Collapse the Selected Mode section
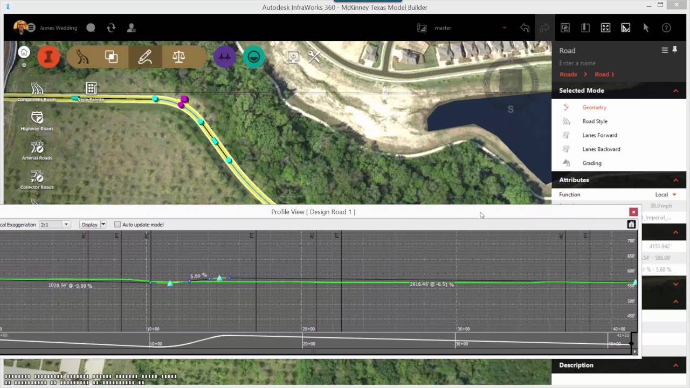The height and width of the screenshot is (388, 690). point(675,91)
